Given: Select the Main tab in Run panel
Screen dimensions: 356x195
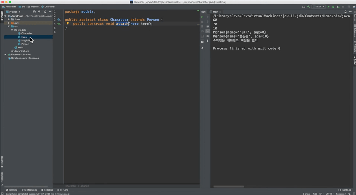Looking at the screenshot, I should pos(215,12).
